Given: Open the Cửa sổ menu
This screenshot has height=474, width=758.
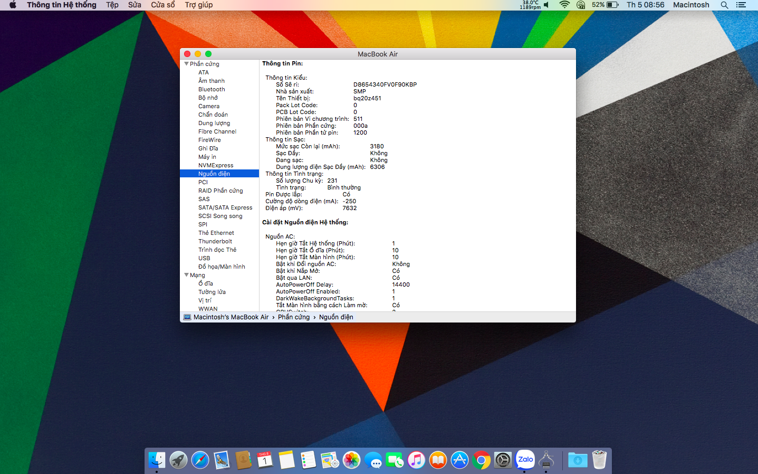Looking at the screenshot, I should (162, 5).
